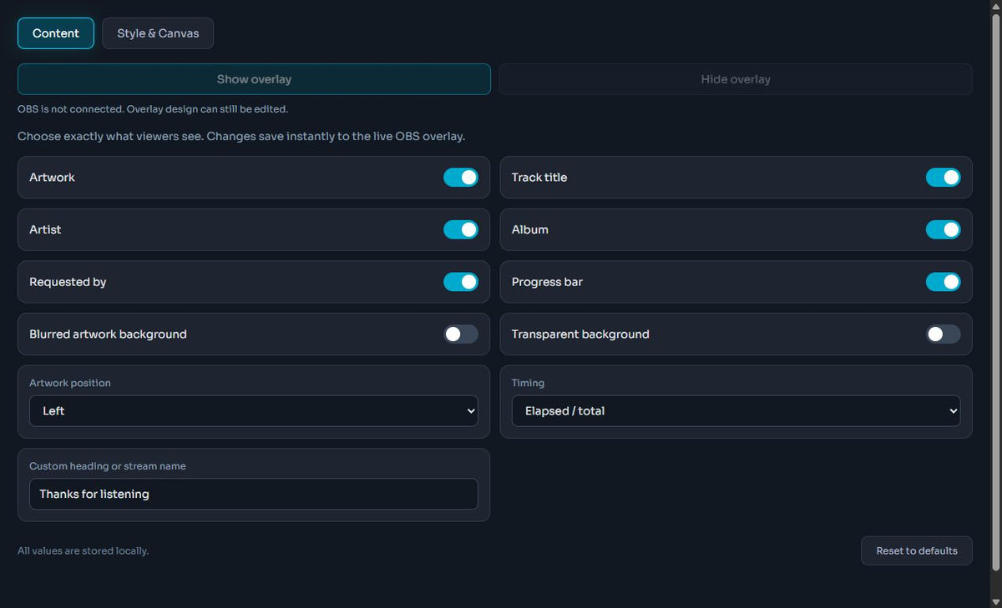The image size is (1002, 608).
Task: Disable the Requested by switch
Action: click(461, 282)
